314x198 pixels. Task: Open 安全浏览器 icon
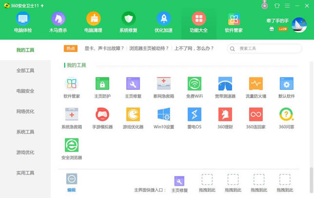[72, 148]
